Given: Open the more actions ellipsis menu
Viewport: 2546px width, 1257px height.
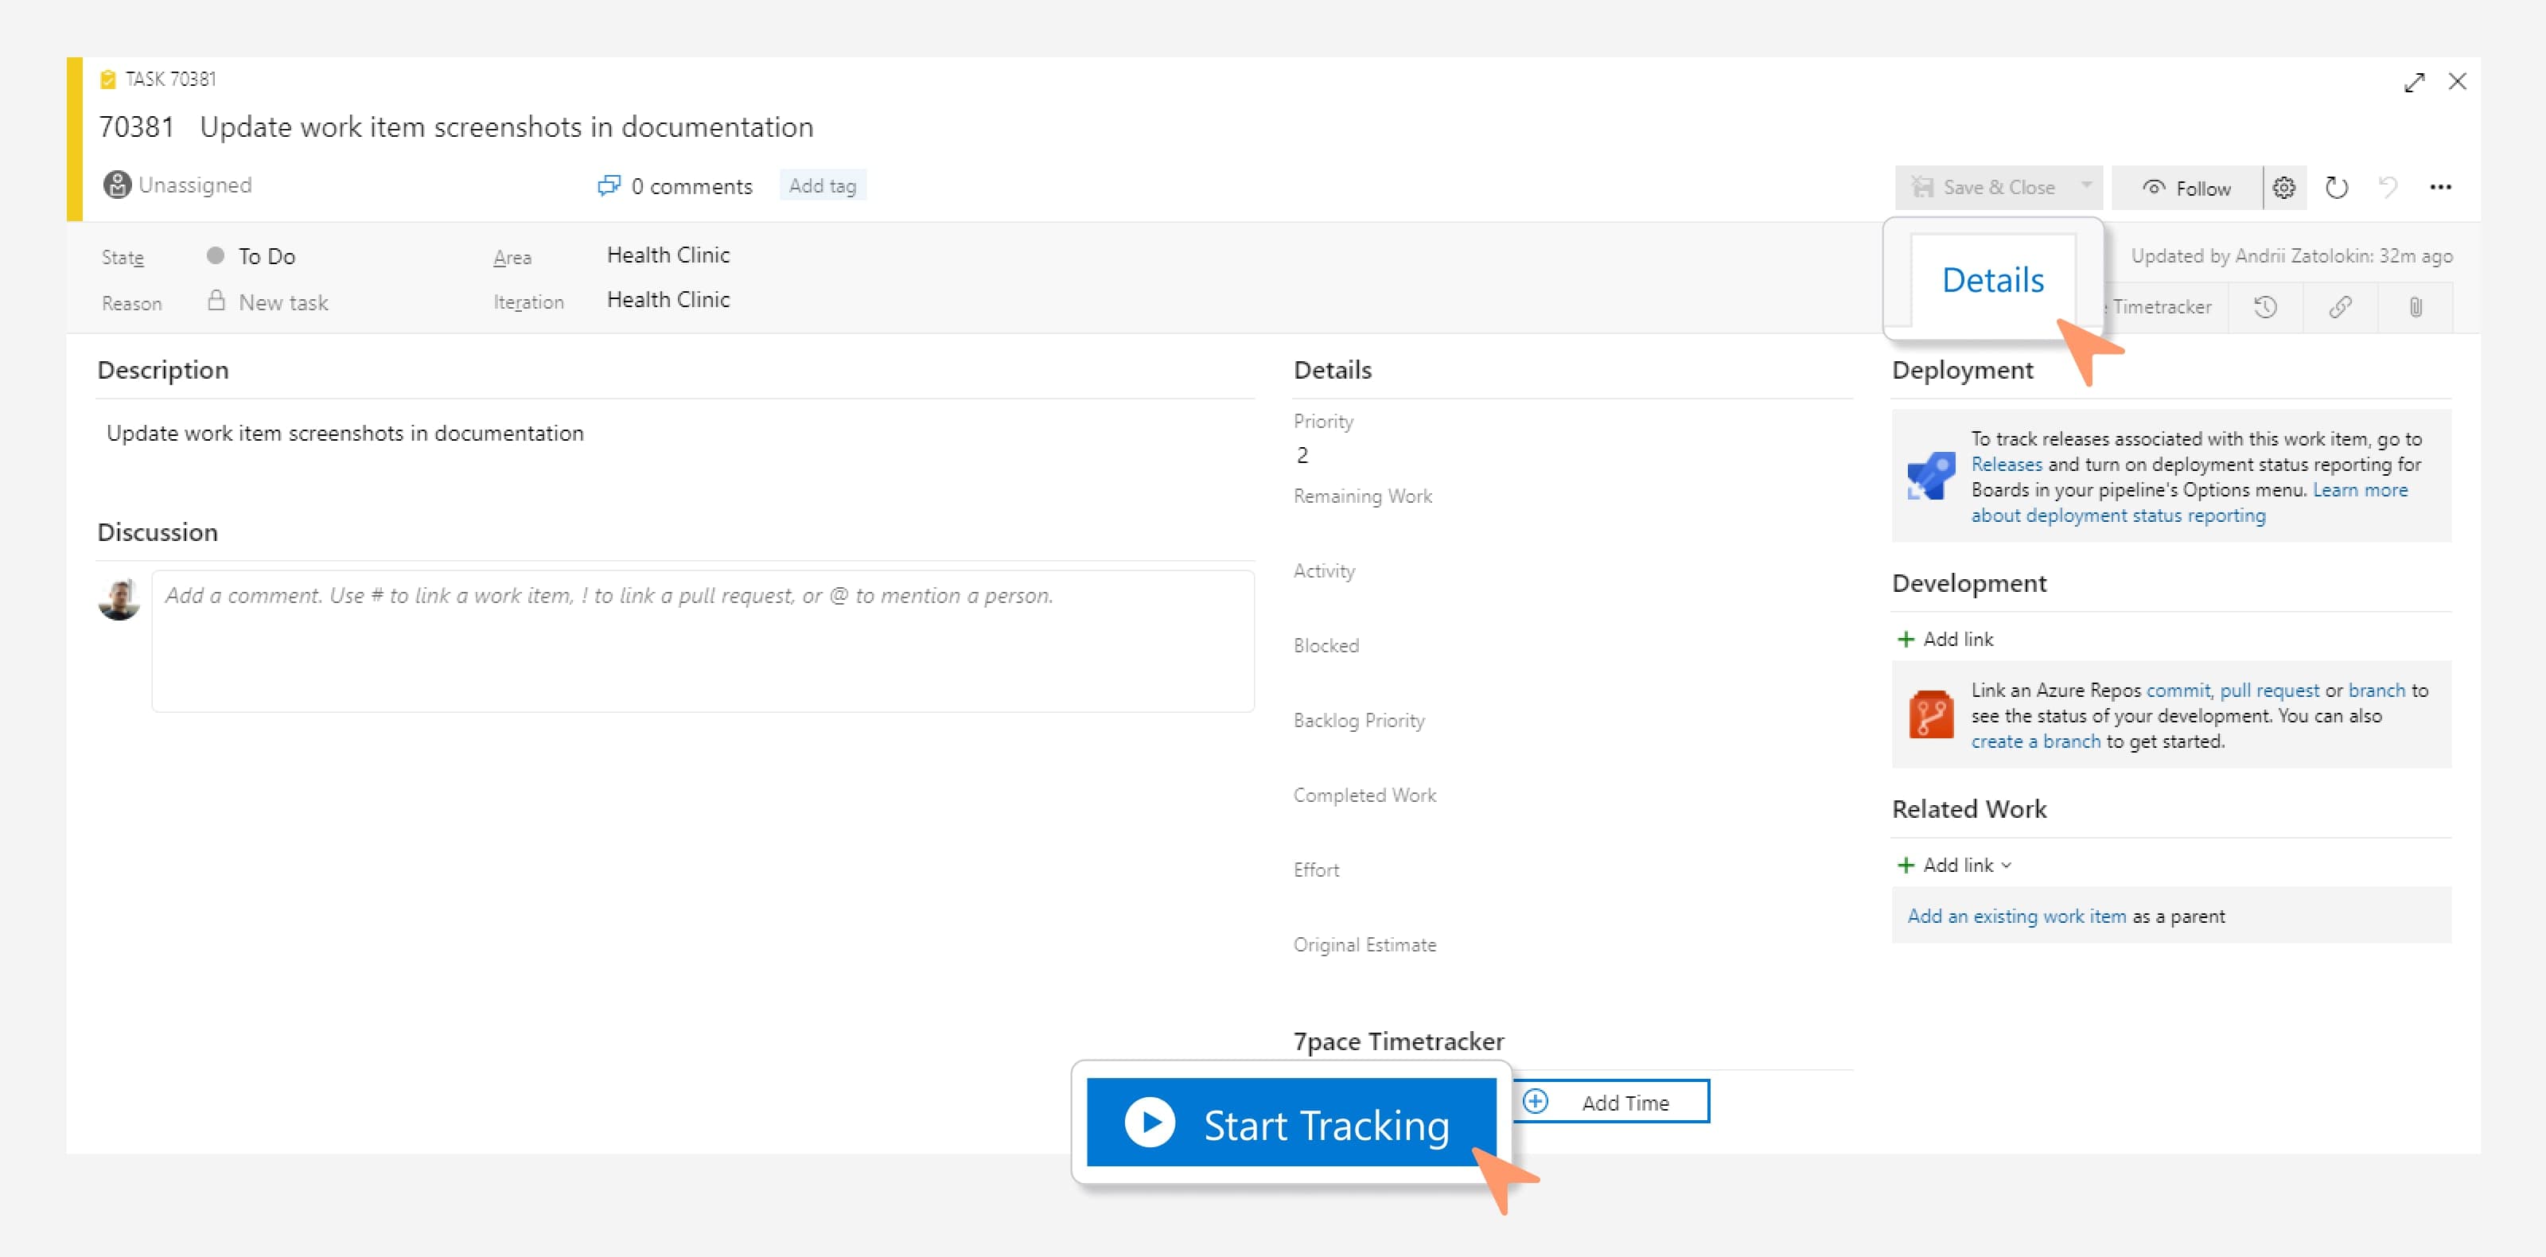Looking at the screenshot, I should click(2440, 188).
